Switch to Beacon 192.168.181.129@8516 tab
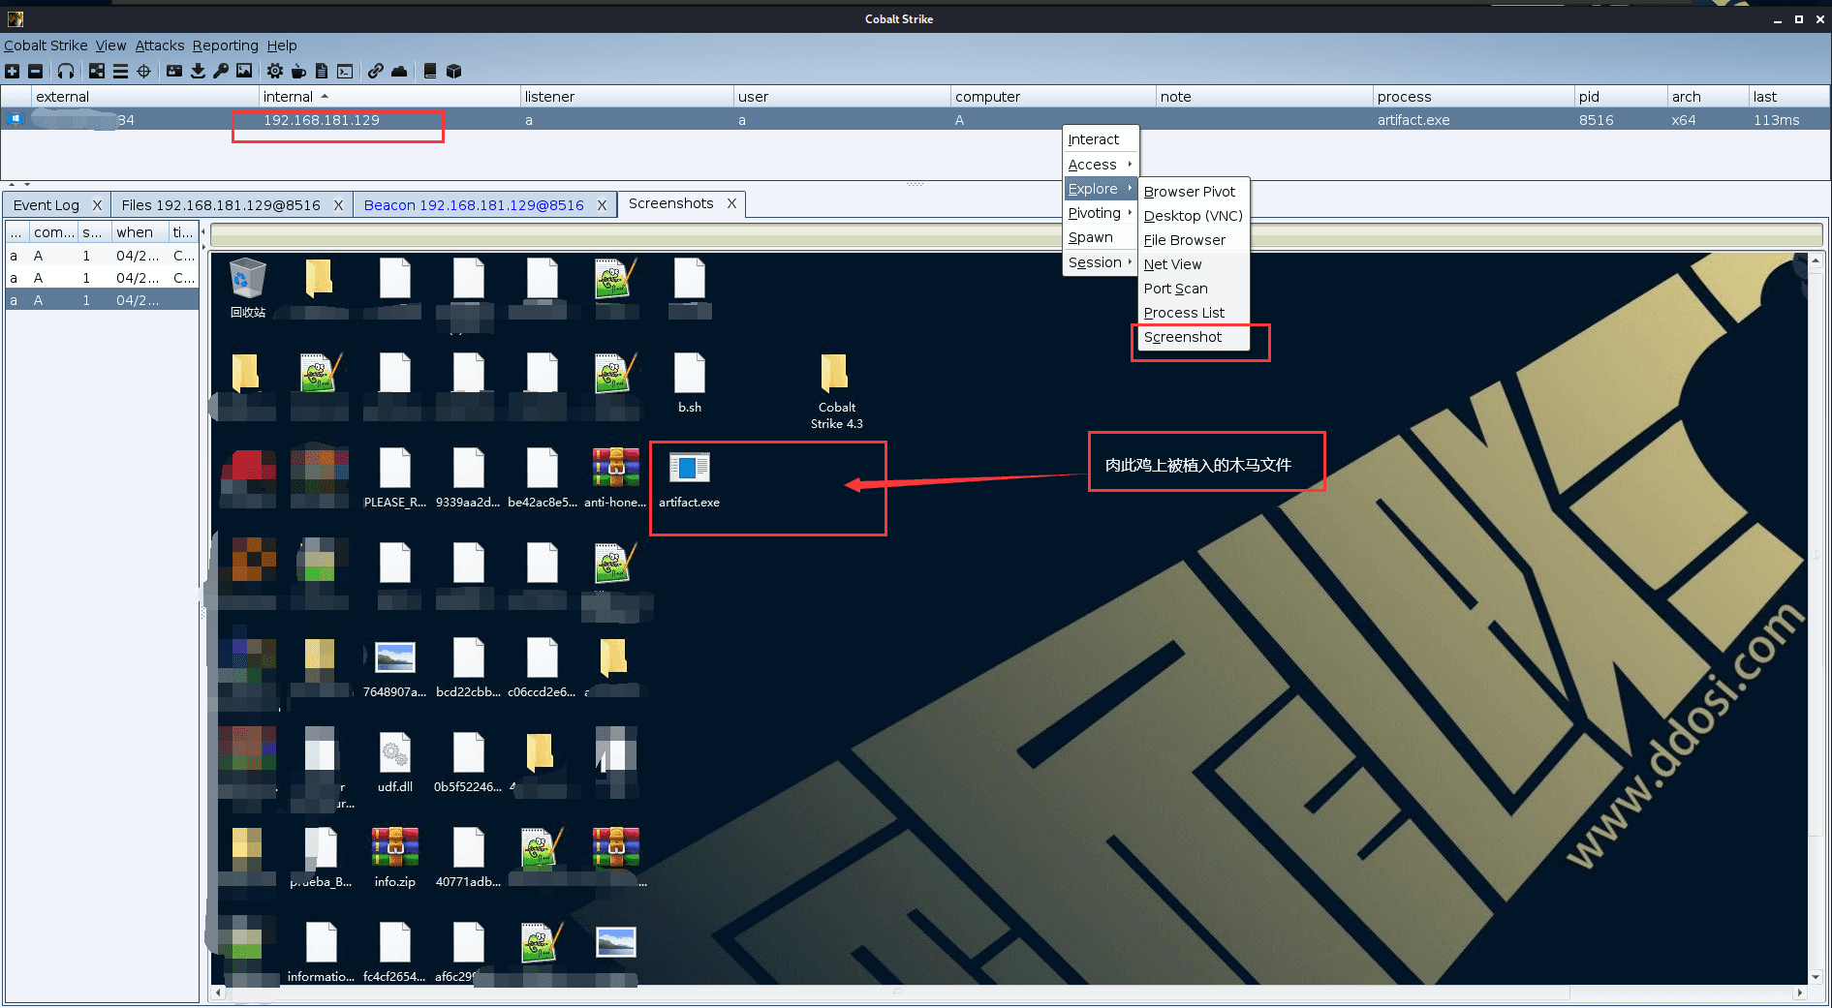Viewport: 1832px width, 1008px height. point(474,205)
